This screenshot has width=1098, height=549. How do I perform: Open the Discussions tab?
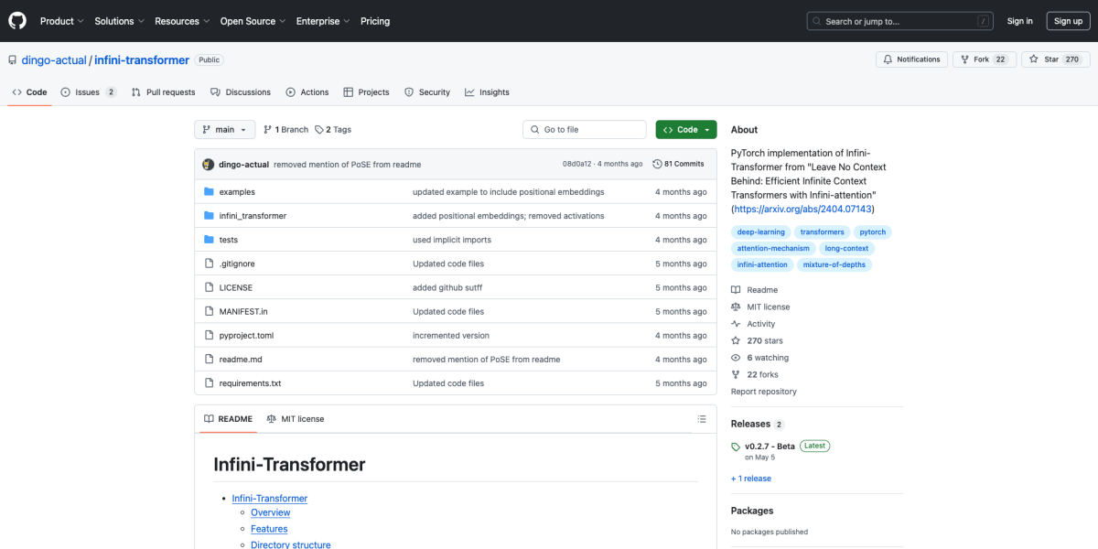[x=241, y=92]
